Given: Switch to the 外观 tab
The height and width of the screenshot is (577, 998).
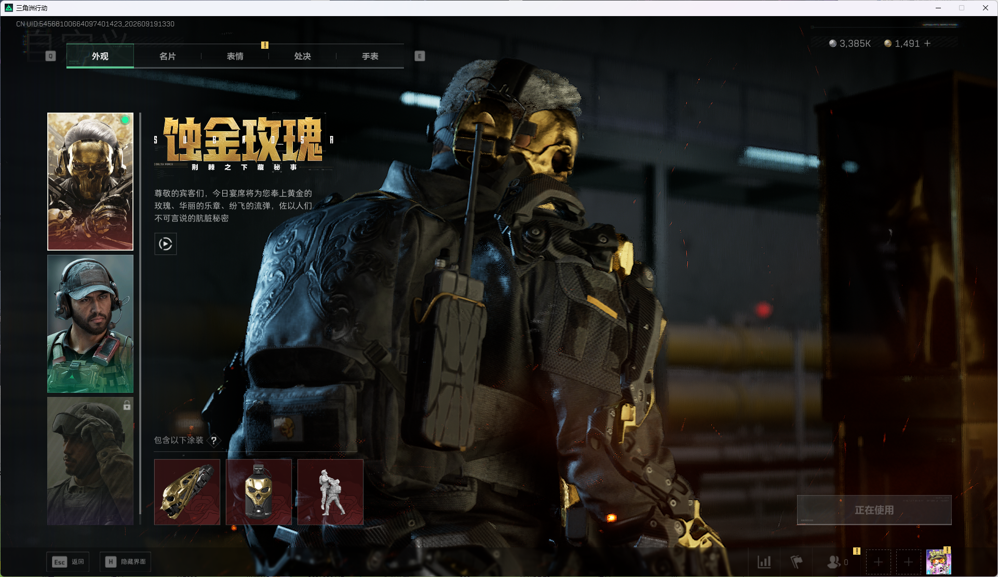Looking at the screenshot, I should click(100, 56).
